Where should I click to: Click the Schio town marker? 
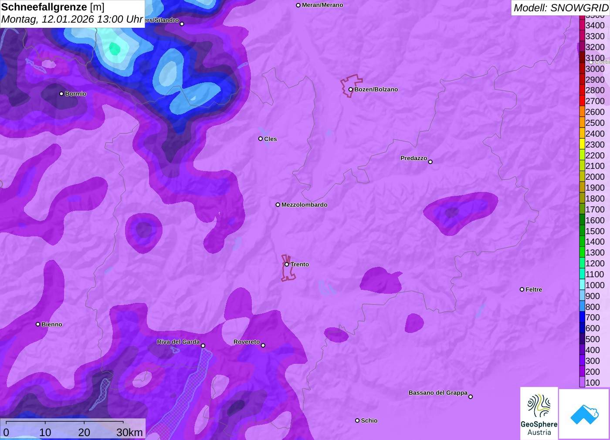coord(357,420)
